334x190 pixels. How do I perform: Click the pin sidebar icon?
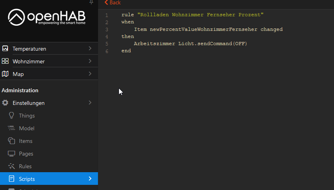click(91, 2)
